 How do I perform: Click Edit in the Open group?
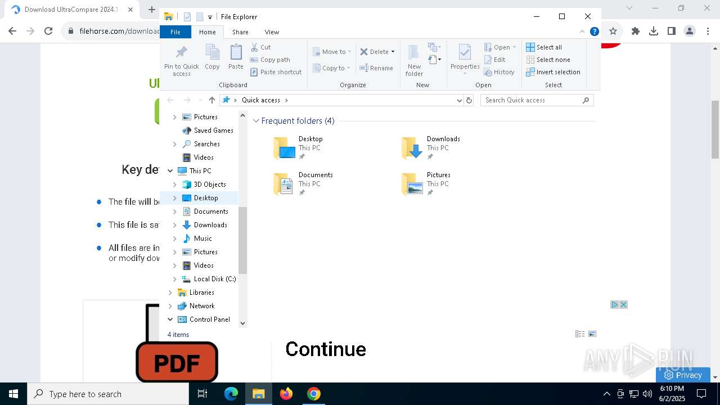point(494,60)
